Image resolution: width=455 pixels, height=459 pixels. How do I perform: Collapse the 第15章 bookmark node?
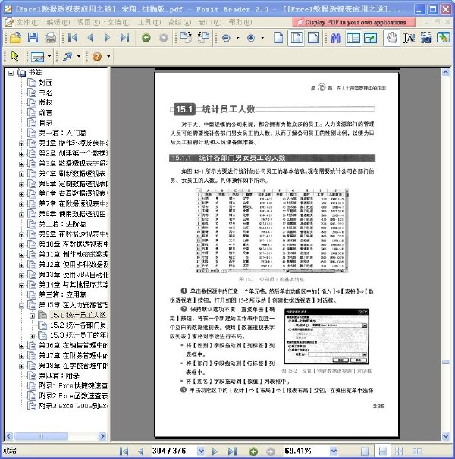click(21, 306)
